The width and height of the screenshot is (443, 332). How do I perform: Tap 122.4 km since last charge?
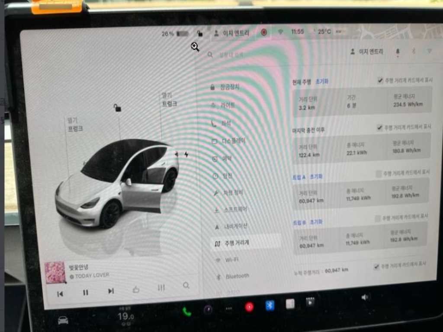pyautogui.click(x=309, y=155)
